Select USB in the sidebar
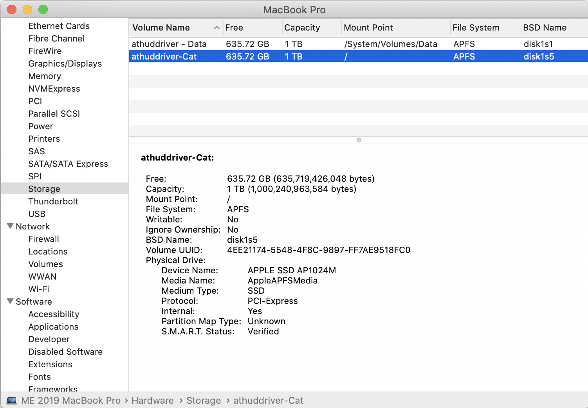The image size is (588, 408). tap(37, 214)
